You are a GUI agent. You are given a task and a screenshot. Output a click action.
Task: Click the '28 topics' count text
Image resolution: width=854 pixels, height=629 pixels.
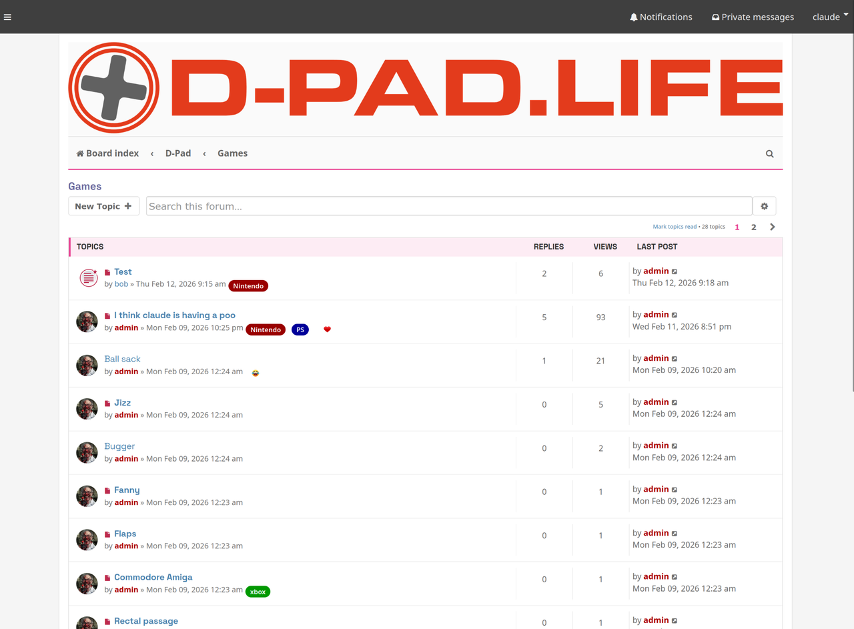coord(713,227)
